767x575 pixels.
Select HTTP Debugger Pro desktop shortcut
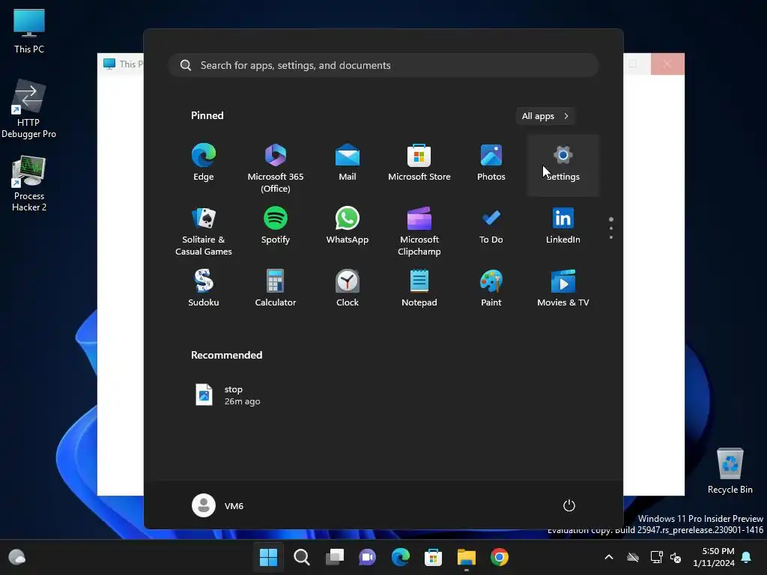(28, 109)
